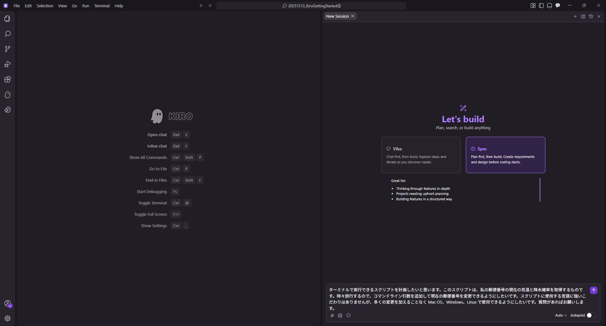Screen dimensions: 606x326
Task: Toggle the bottom panel layout button
Action: tap(550, 6)
